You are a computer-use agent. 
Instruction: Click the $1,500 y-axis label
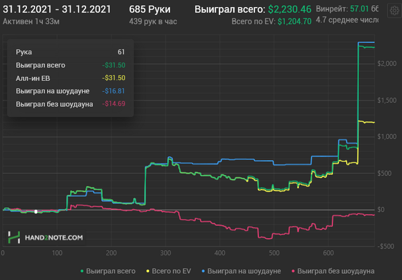[387, 100]
